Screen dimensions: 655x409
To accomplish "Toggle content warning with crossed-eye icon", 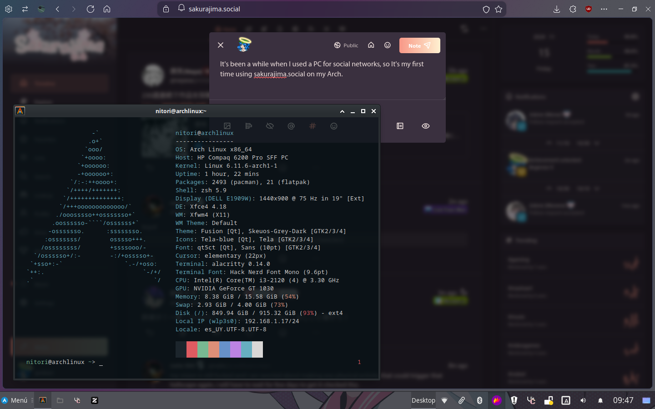I will [270, 126].
